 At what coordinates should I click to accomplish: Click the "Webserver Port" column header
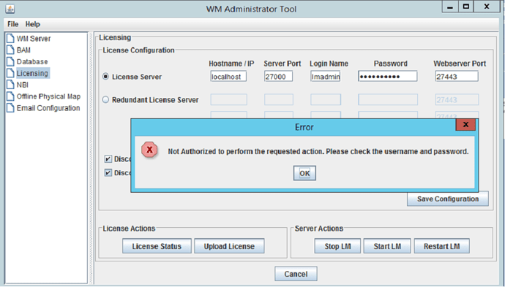point(460,64)
